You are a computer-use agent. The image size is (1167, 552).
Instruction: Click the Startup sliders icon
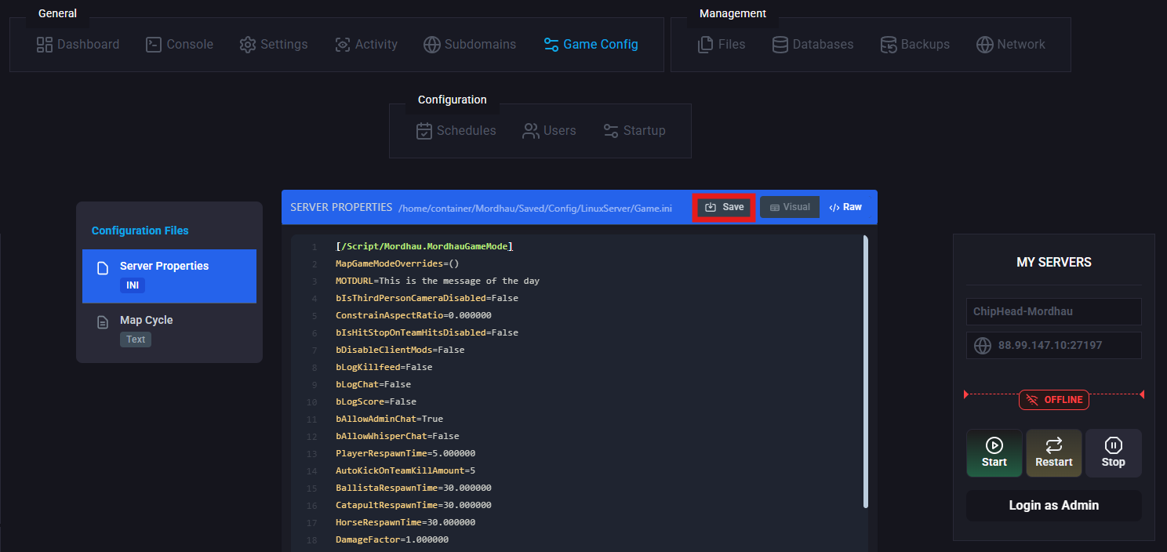(x=611, y=131)
